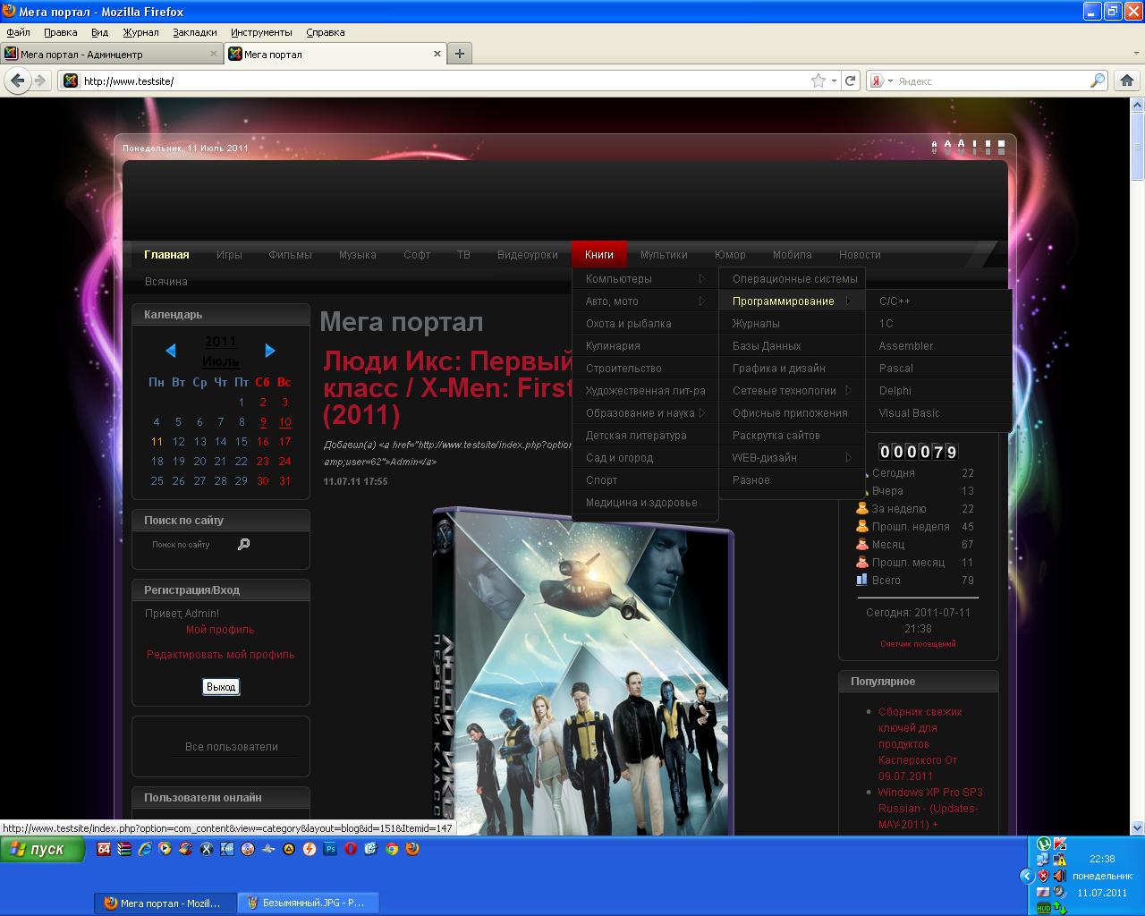The width and height of the screenshot is (1145, 916).
Task: Open the Пуск start button
Action: (x=43, y=849)
